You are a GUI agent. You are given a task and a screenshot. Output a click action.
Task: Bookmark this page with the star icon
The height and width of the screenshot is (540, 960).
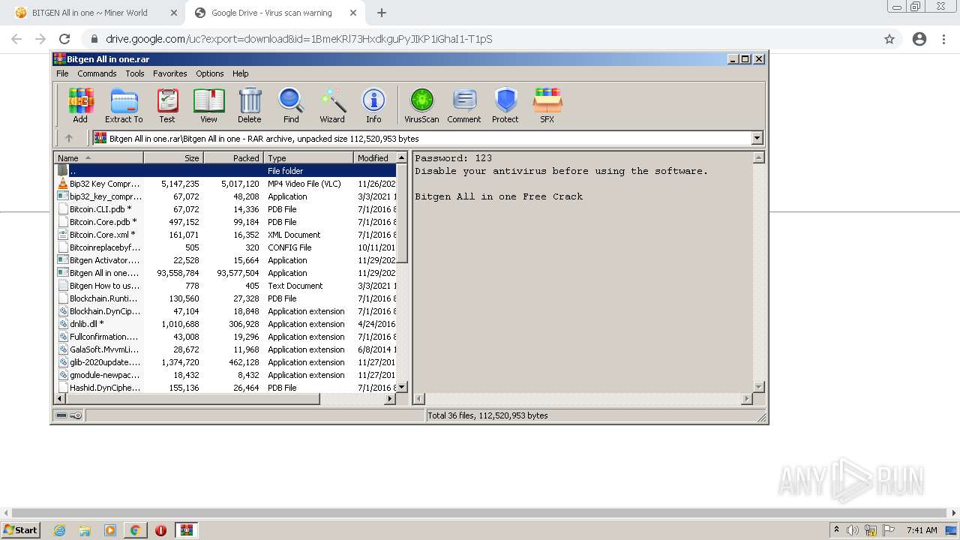889,39
